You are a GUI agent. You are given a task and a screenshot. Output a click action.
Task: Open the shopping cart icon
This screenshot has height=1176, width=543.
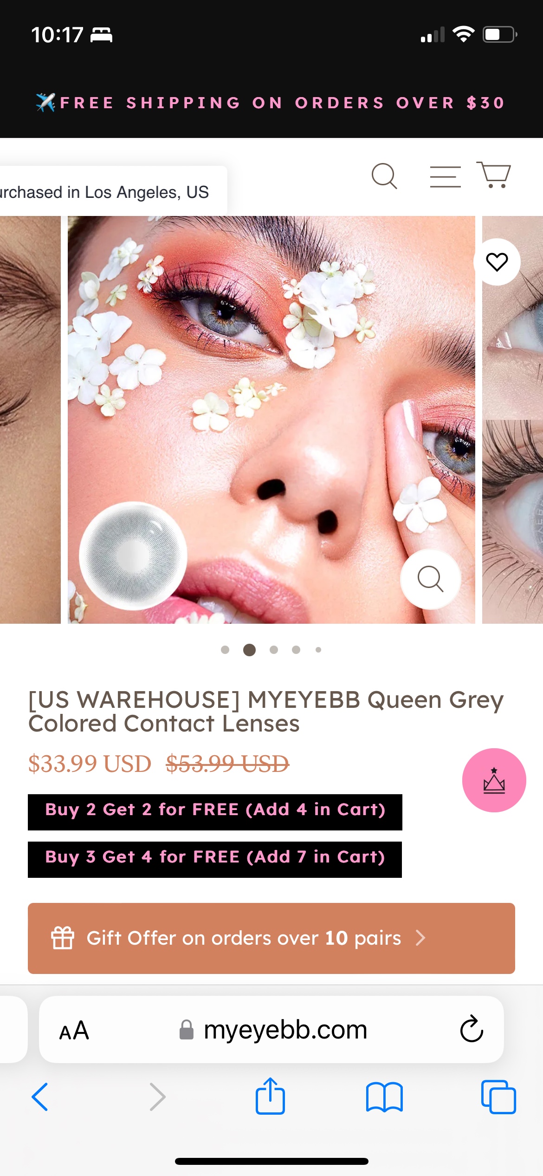coord(494,175)
